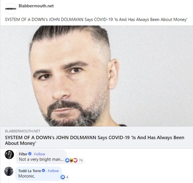Click thumbs-up icon on Todd La Torre's comment
The image size is (193, 183).
pyautogui.click(x=63, y=177)
